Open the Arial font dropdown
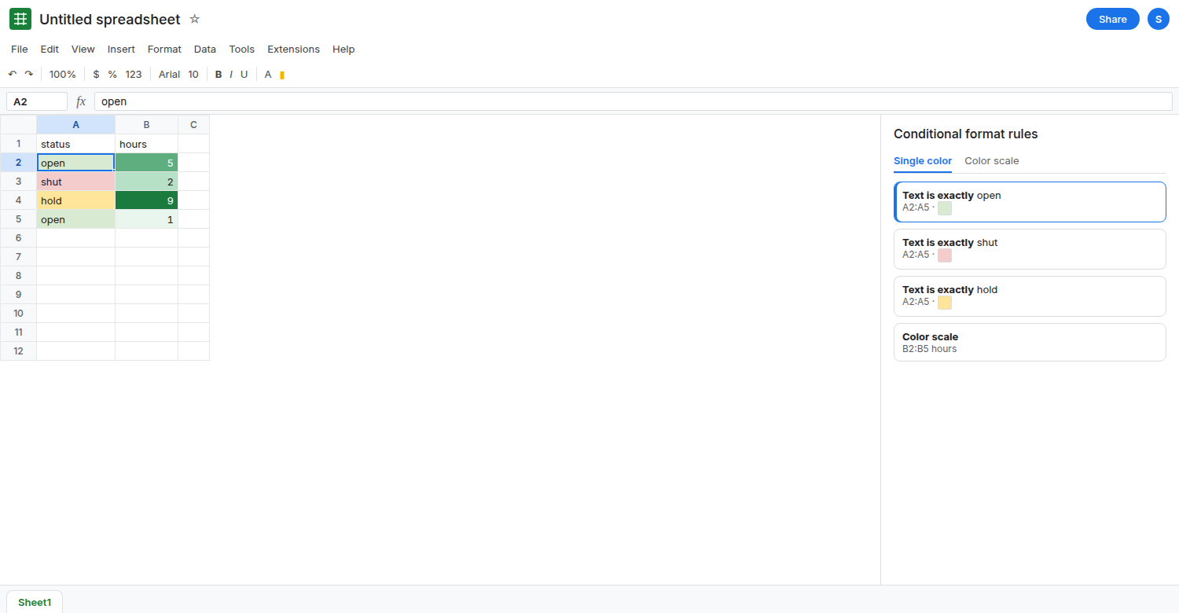Screen dimensions: 1179x613 click(170, 75)
